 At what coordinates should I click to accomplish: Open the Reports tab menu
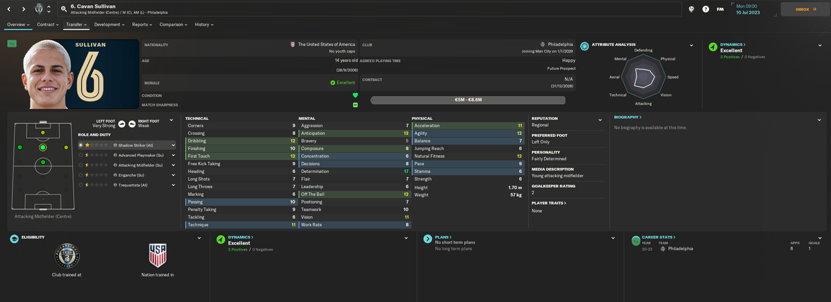coord(142,25)
